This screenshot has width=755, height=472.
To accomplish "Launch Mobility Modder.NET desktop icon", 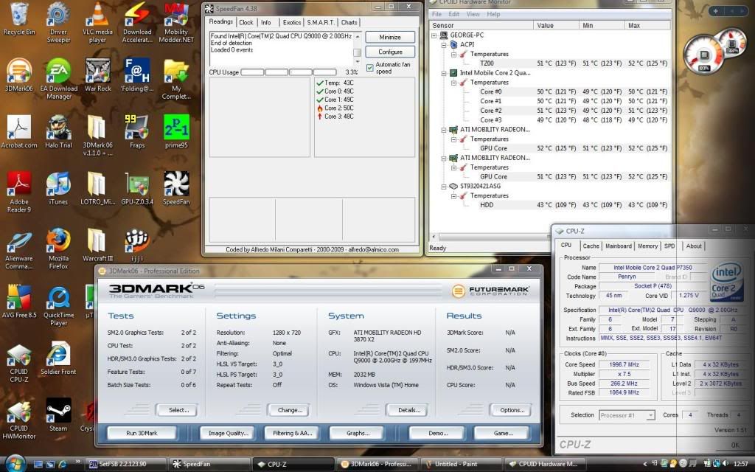I will (176, 22).
